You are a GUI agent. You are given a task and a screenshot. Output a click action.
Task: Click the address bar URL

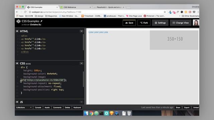pyautogui.click(x=57, y=12)
